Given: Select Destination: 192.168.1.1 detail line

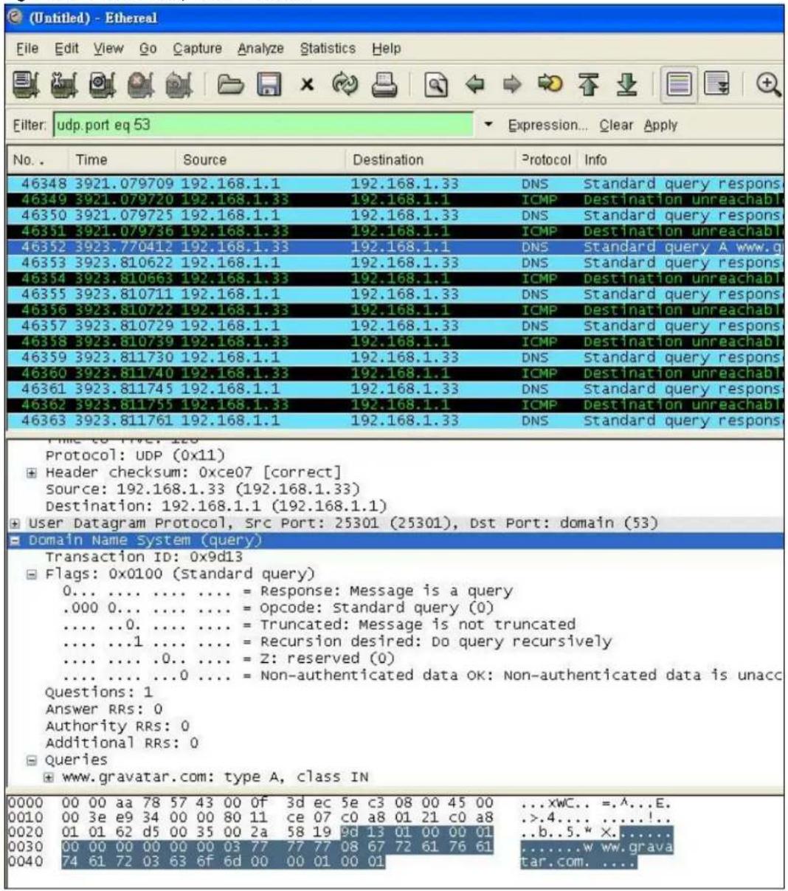Looking at the screenshot, I should pos(216,506).
